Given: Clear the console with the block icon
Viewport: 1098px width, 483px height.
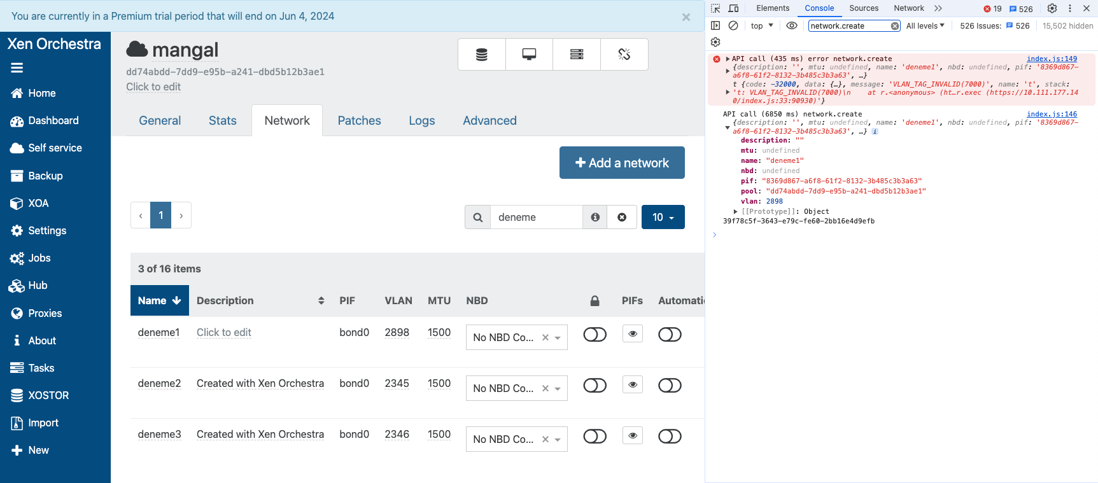Looking at the screenshot, I should click(733, 25).
